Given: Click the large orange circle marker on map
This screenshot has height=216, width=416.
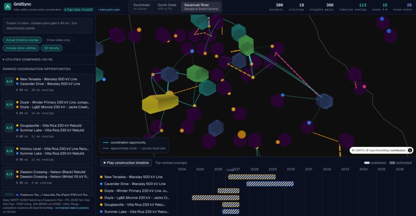Looking at the screenshot, I should (242, 135).
